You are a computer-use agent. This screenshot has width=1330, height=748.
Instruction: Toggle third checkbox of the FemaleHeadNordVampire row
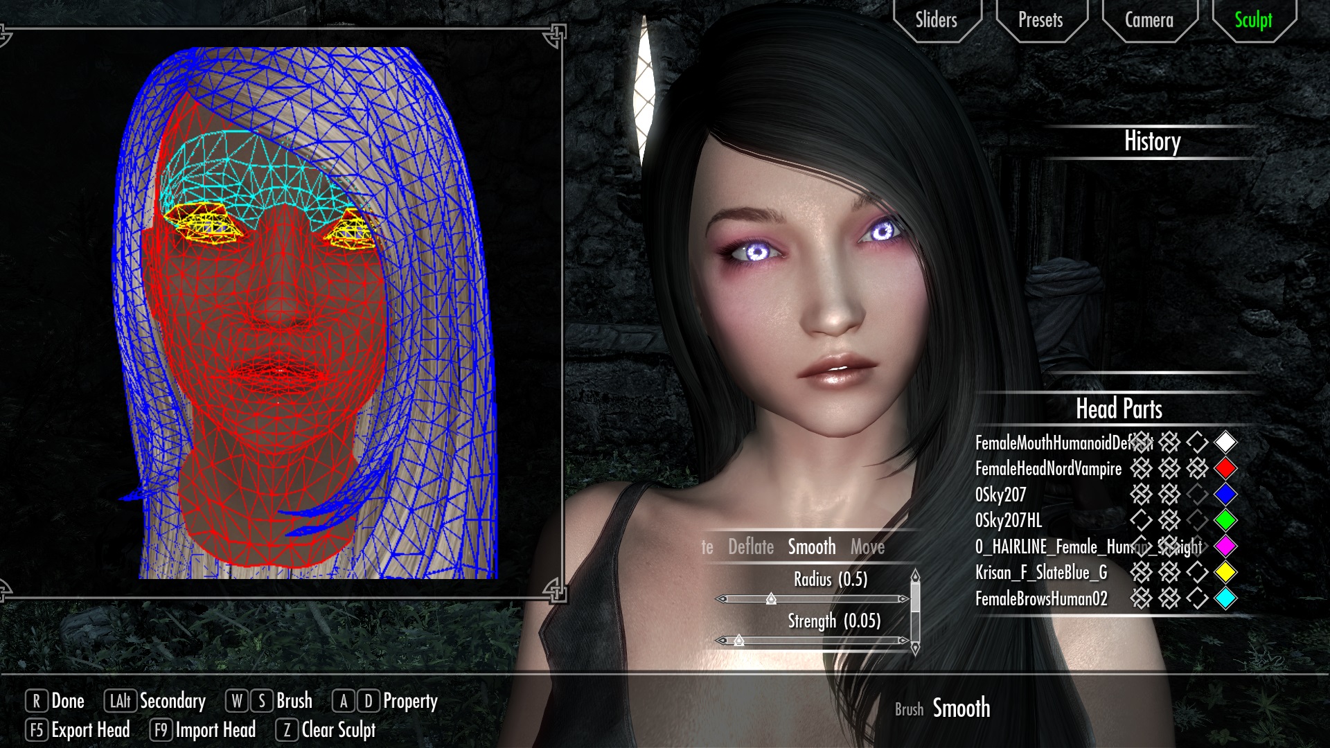(1197, 469)
